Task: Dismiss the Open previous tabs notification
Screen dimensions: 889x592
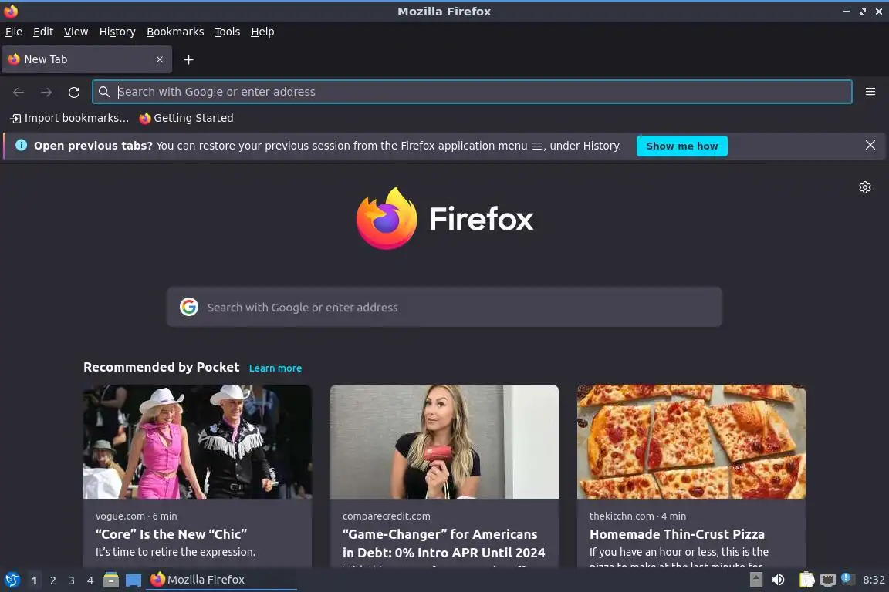Action: [870, 145]
